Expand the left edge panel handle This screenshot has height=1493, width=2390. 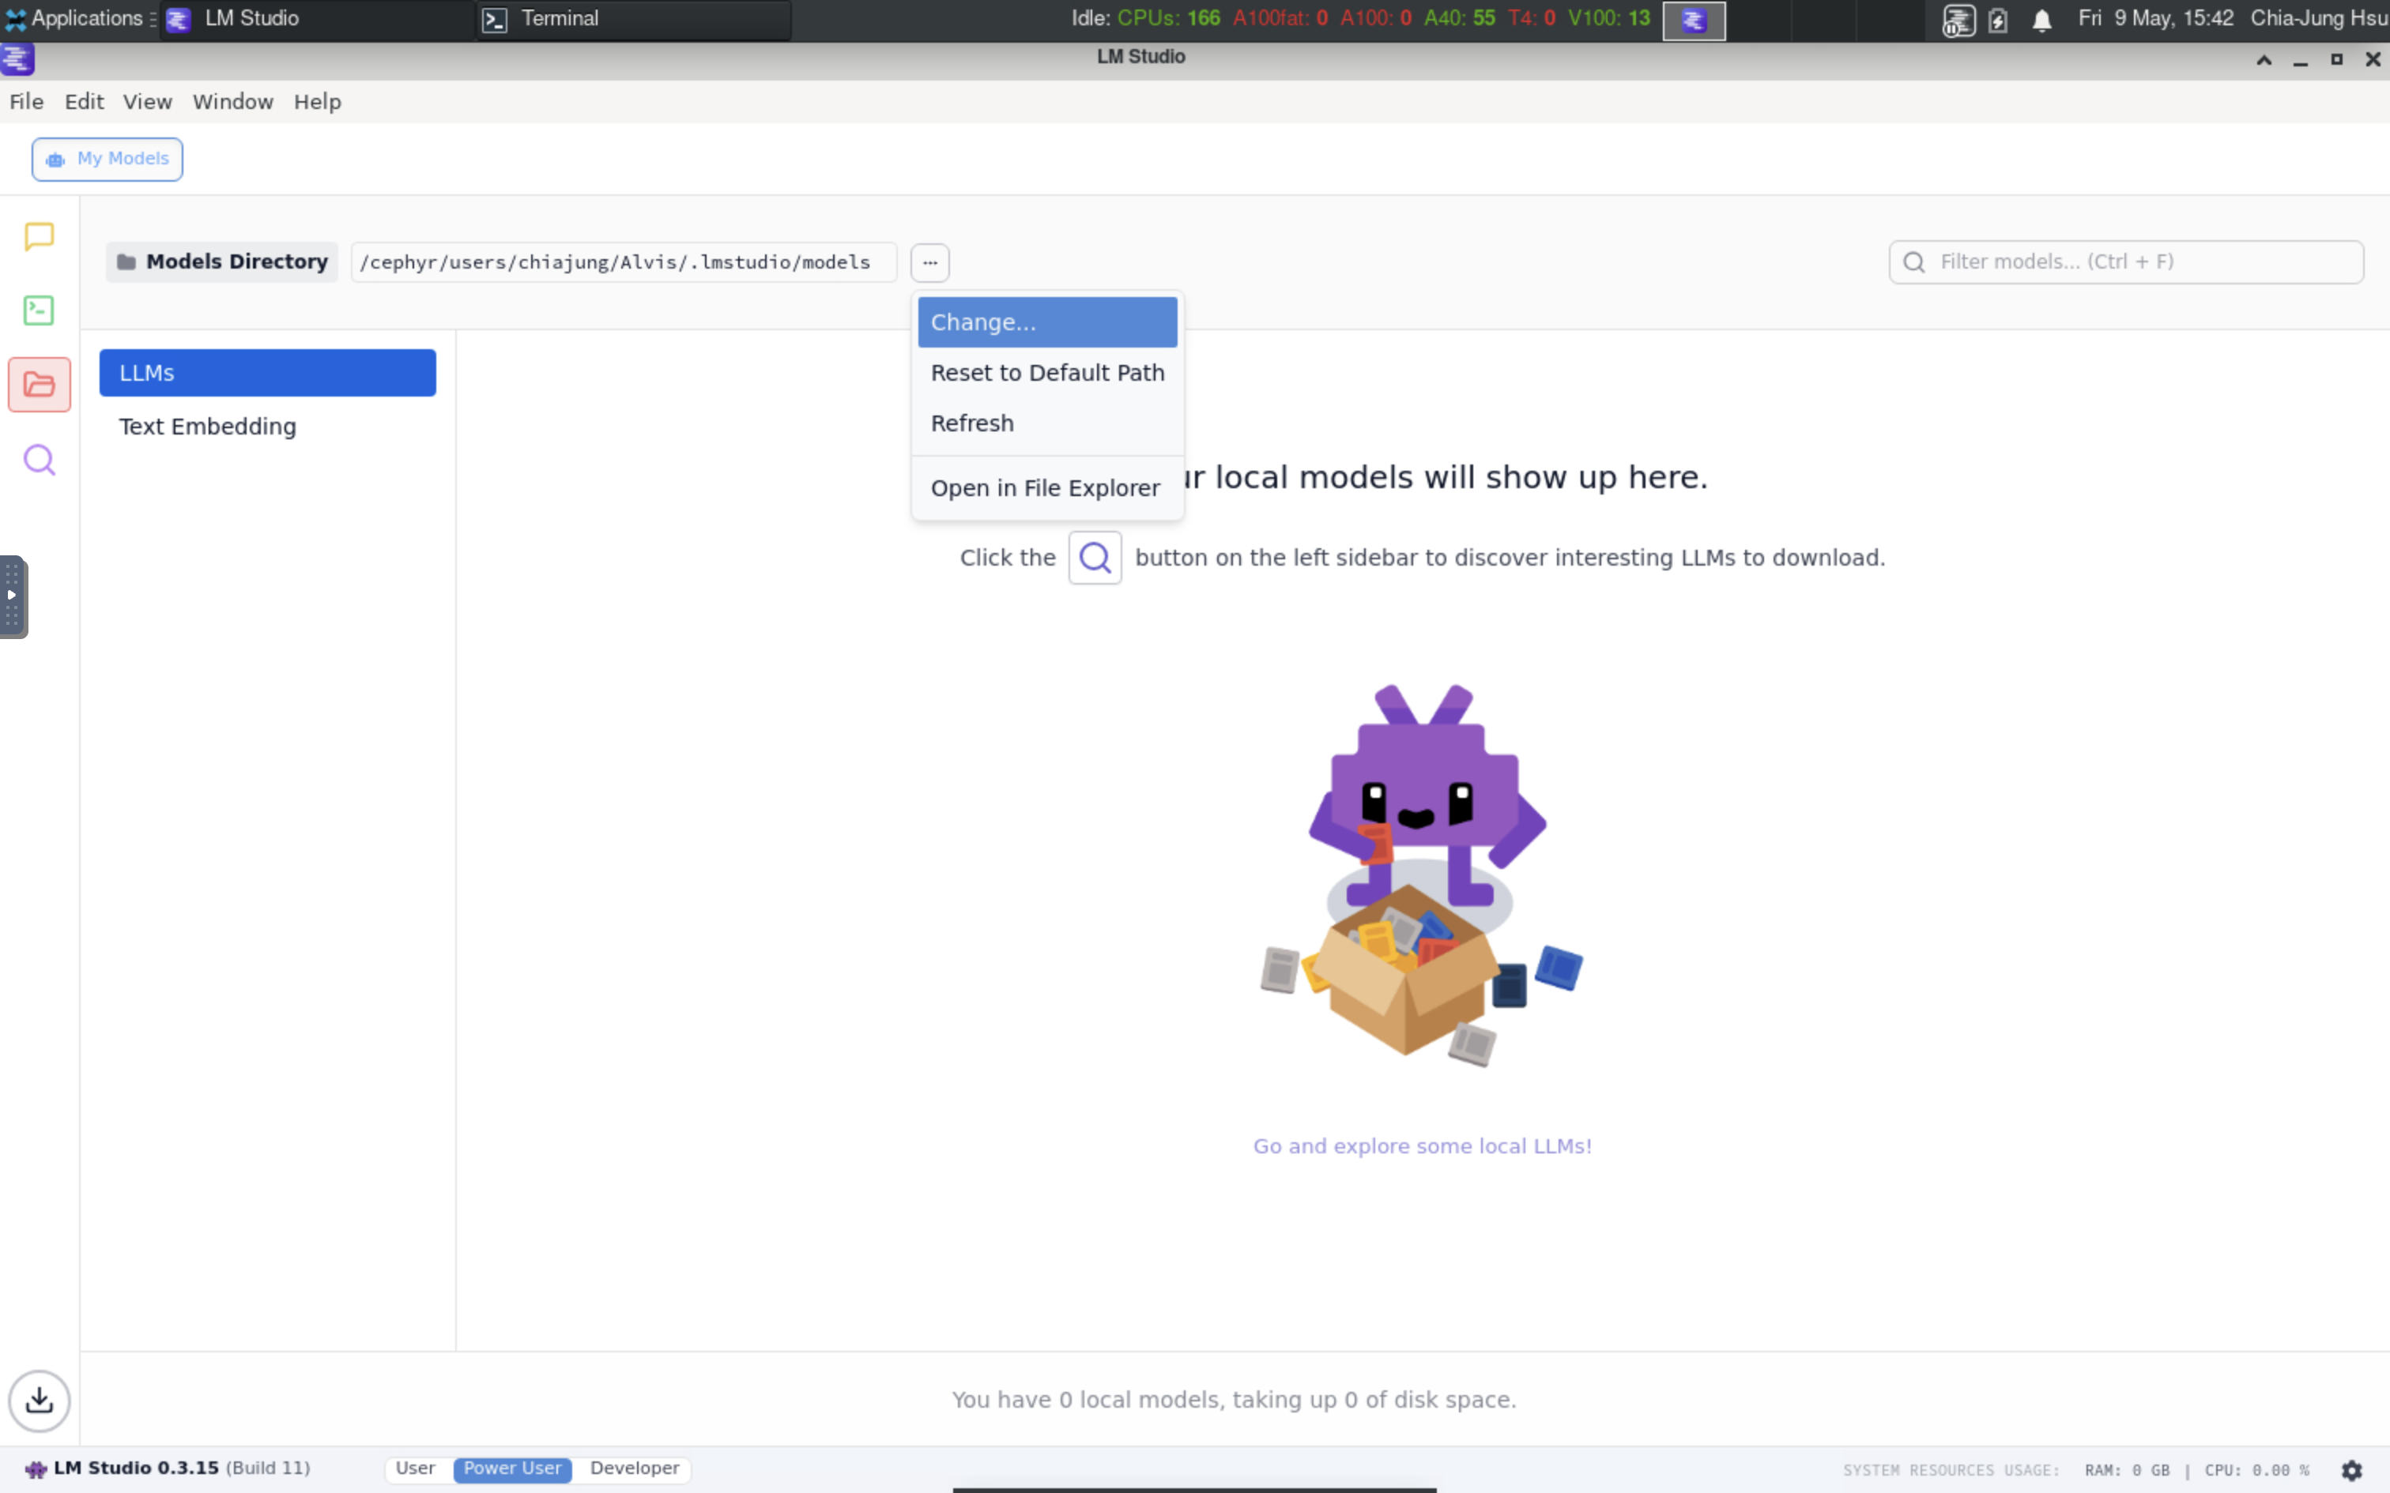[13, 596]
